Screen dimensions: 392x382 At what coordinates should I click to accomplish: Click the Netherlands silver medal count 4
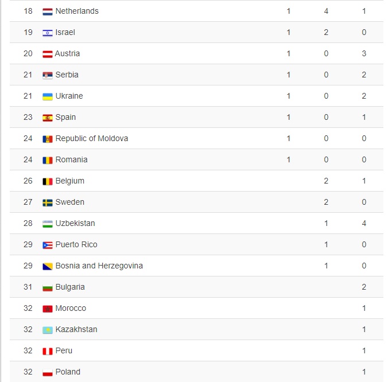[x=326, y=11]
